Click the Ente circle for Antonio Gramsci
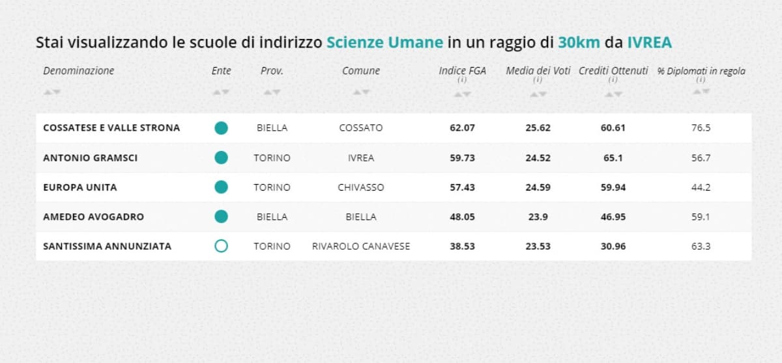782x363 pixels. (x=221, y=157)
